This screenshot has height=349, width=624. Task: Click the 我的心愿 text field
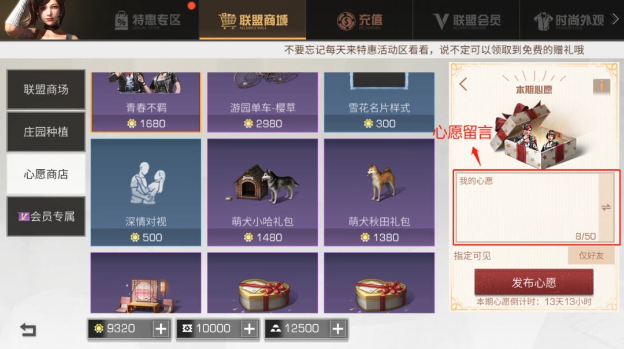click(x=528, y=207)
